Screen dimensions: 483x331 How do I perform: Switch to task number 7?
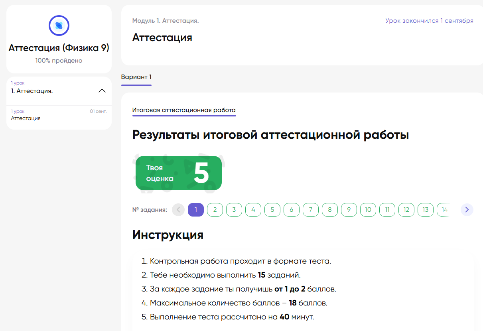tap(311, 210)
